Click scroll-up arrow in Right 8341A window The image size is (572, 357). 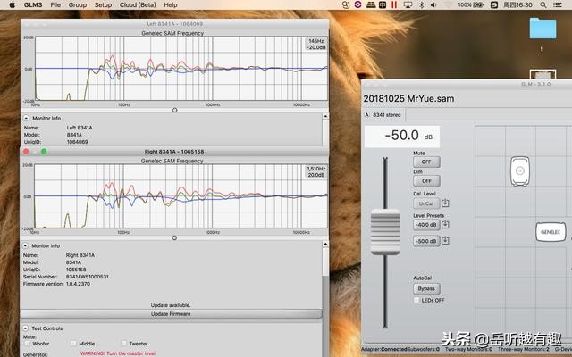(325, 244)
